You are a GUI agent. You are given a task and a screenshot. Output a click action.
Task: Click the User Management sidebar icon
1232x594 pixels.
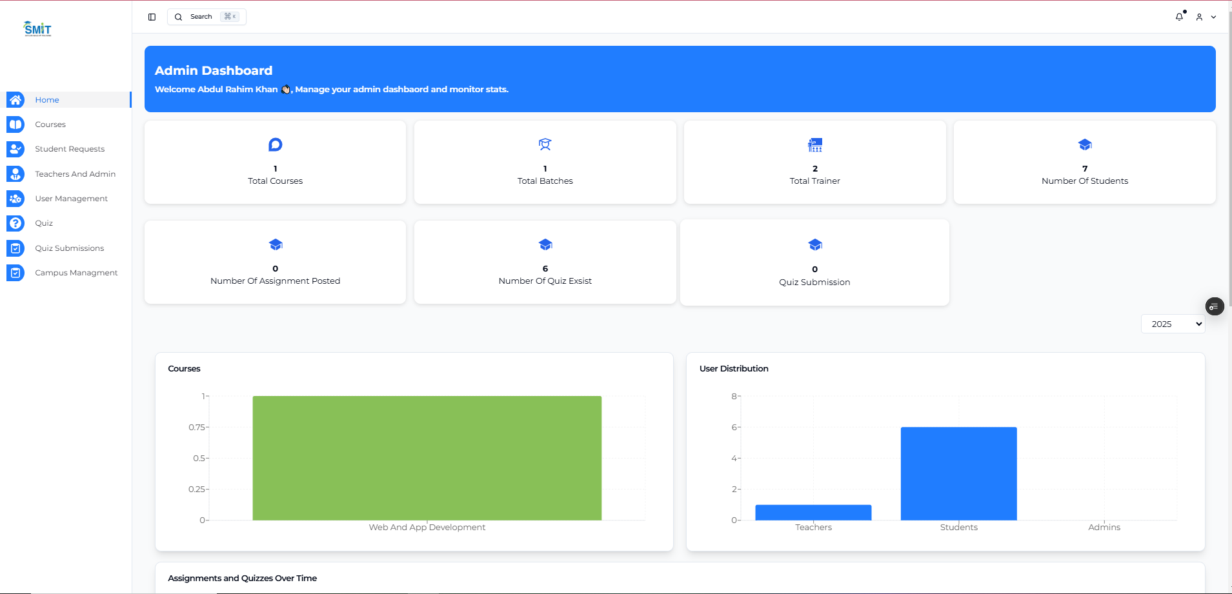click(x=15, y=199)
